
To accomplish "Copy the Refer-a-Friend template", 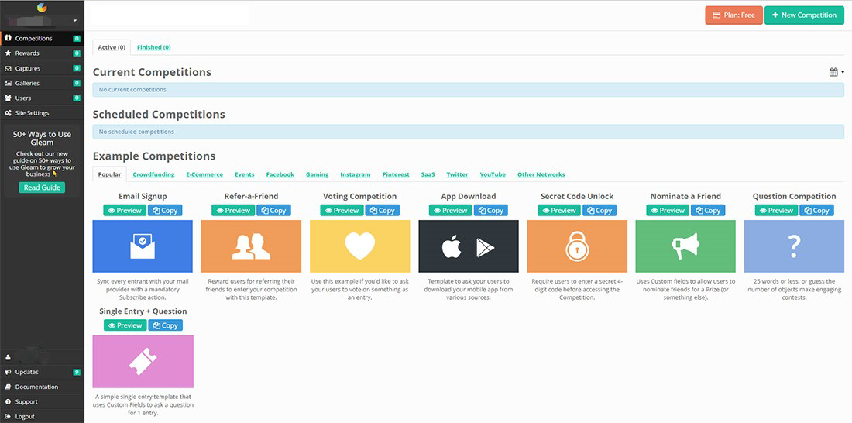I will click(x=273, y=211).
